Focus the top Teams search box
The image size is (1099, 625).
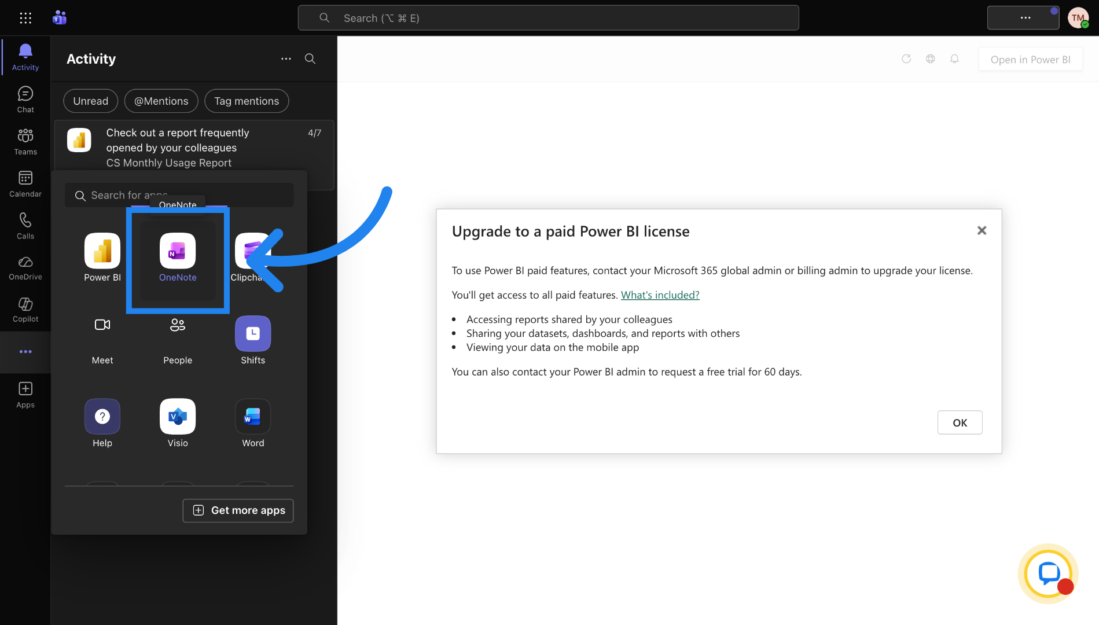click(x=549, y=18)
